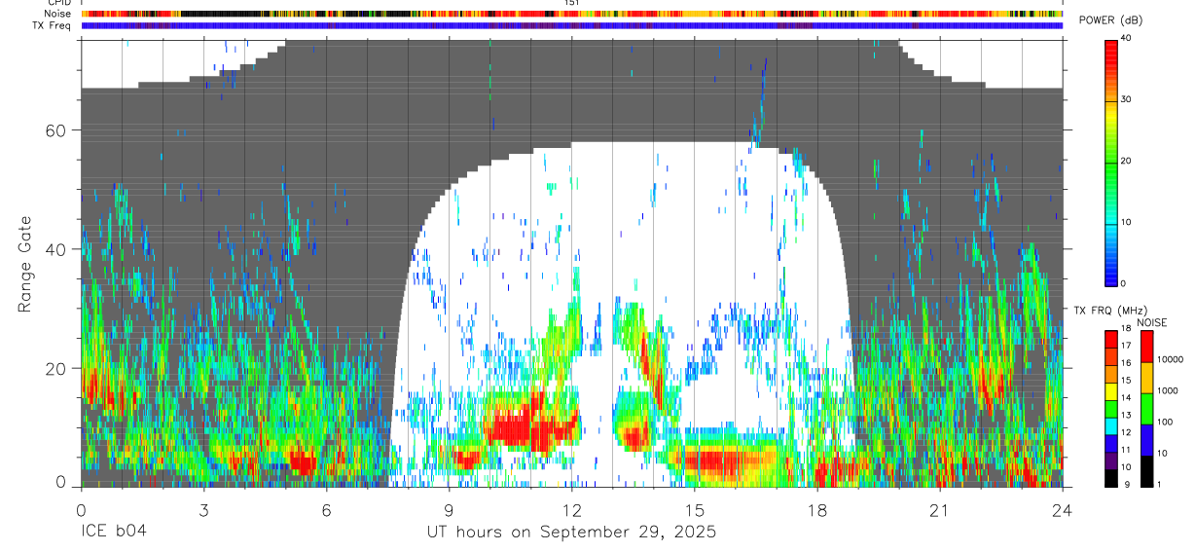The height and width of the screenshot is (552, 1195).
Task: Select the orange 15–16 MHz frequency swatch
Action: tap(1110, 374)
